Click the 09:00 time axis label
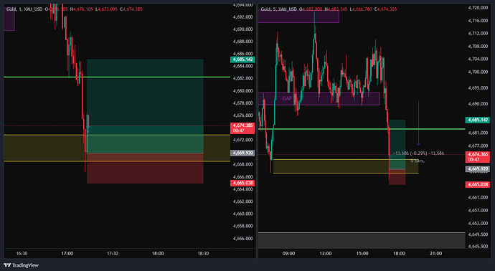This screenshot has height=271, width=495. [289, 253]
